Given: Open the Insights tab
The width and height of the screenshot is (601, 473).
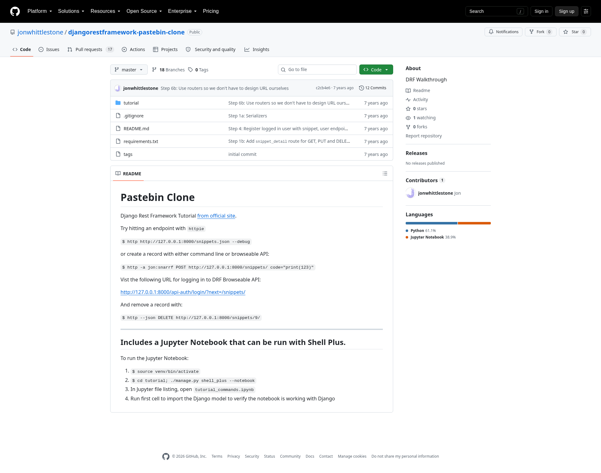Looking at the screenshot, I should (x=257, y=49).
